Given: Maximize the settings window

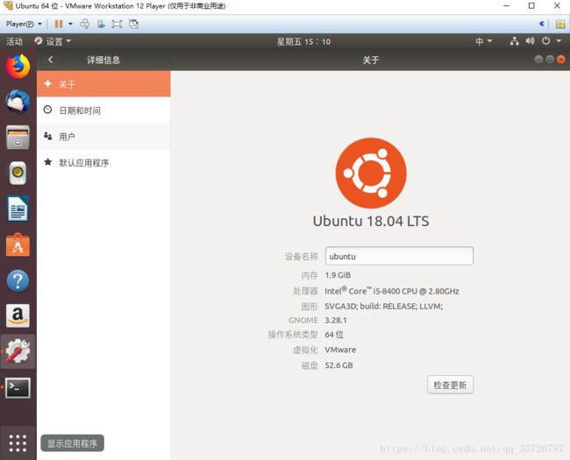Looking at the screenshot, I should coord(550,60).
